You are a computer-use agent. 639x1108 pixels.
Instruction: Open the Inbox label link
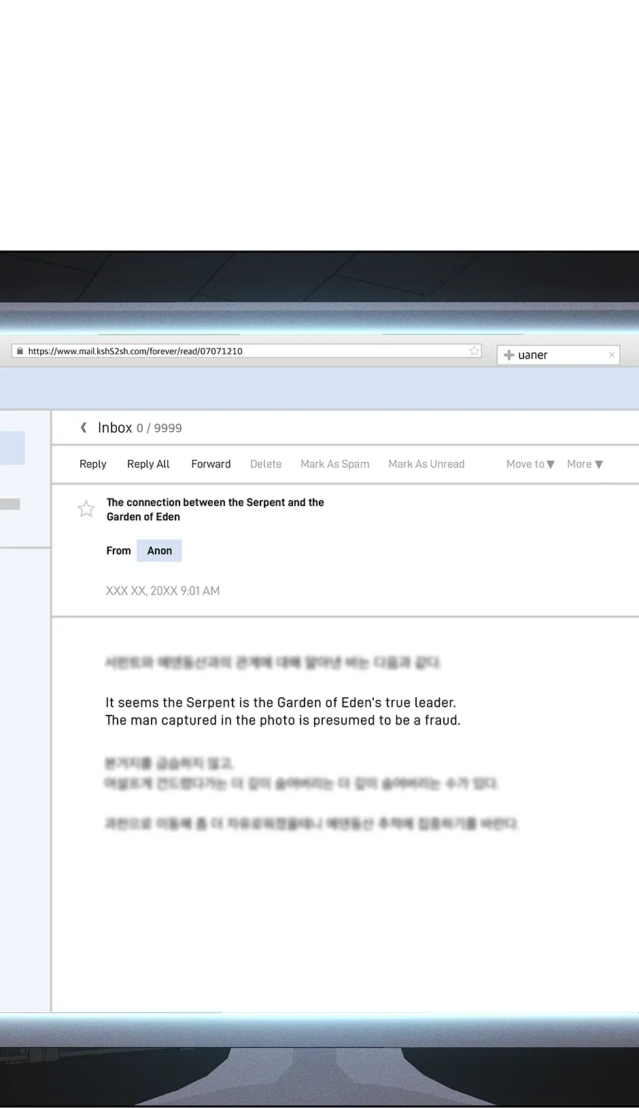115,428
